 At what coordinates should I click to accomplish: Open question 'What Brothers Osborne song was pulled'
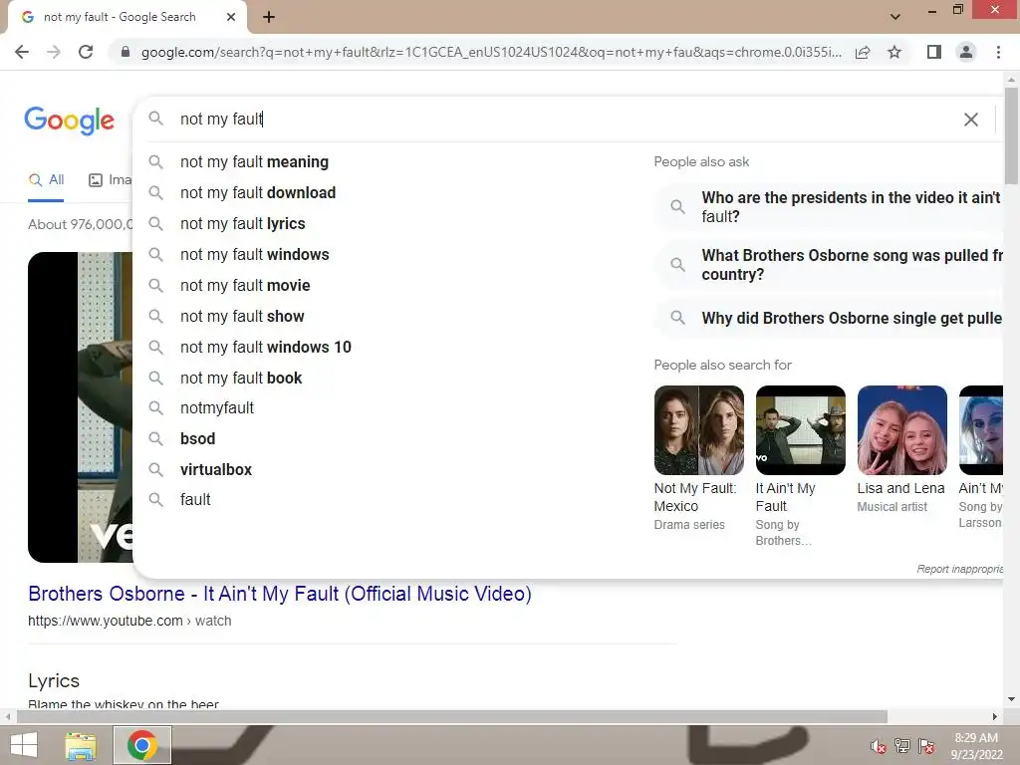tap(830, 265)
